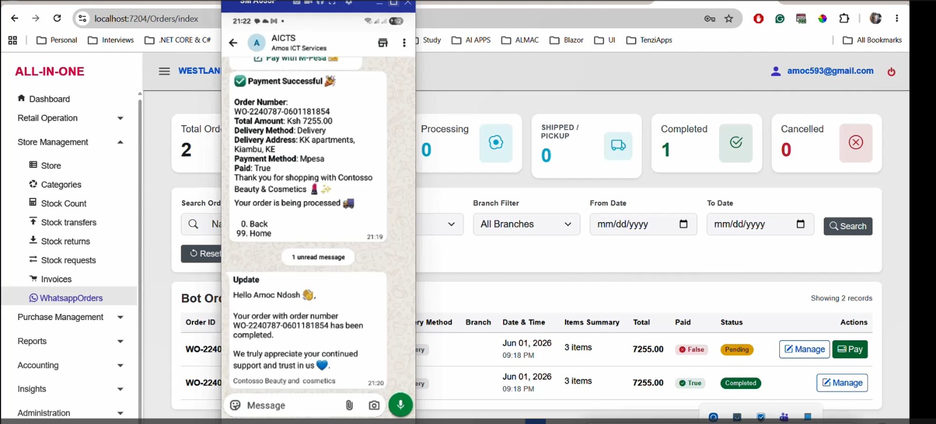The width and height of the screenshot is (936, 424).
Task: Open WhatsApp chat three-dot menu
Action: (x=404, y=43)
